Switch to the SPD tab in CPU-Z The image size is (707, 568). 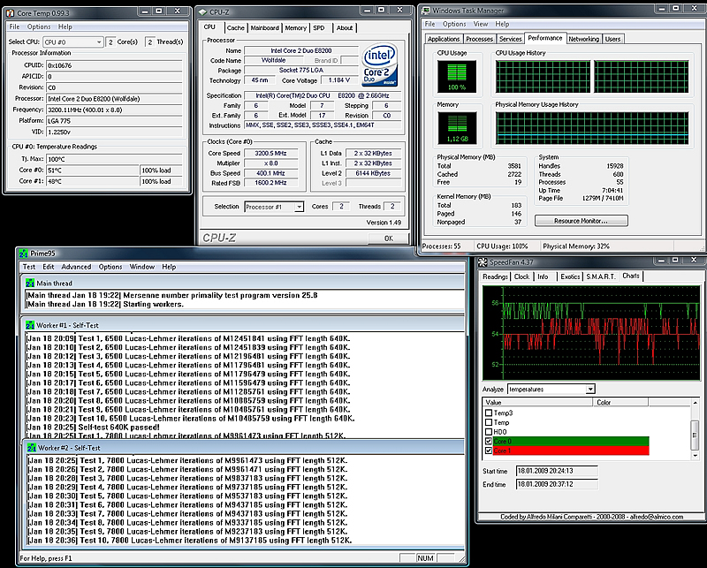coord(319,28)
